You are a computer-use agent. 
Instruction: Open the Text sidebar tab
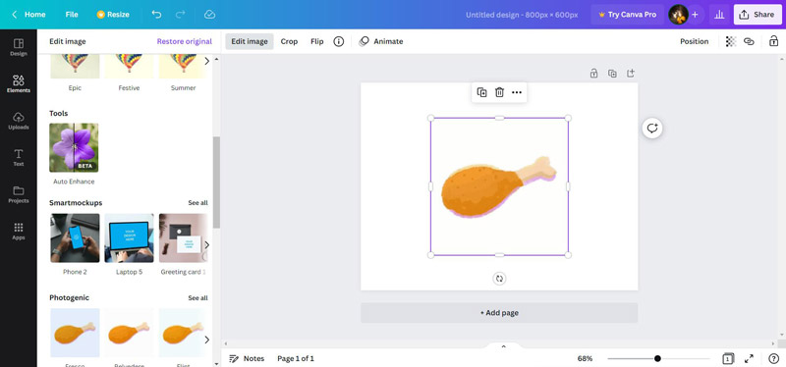(18, 157)
